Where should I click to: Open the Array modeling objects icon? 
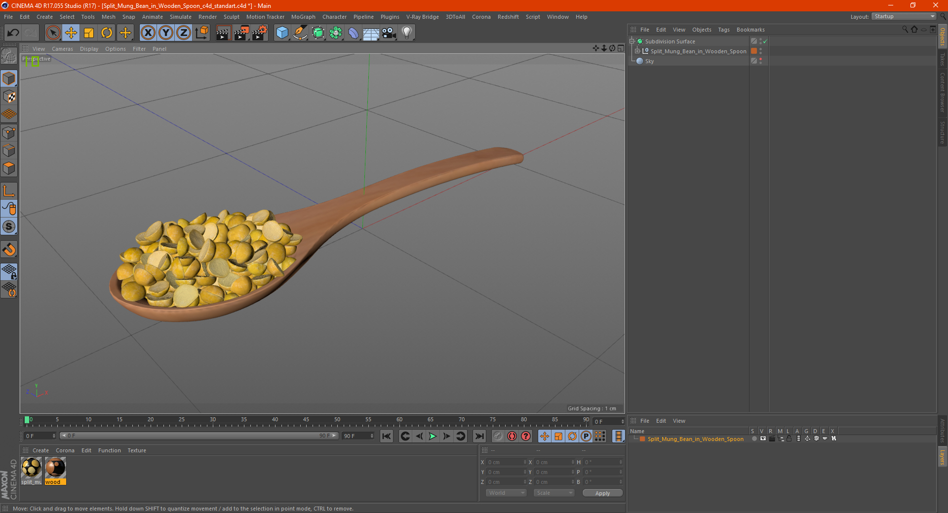336,33
